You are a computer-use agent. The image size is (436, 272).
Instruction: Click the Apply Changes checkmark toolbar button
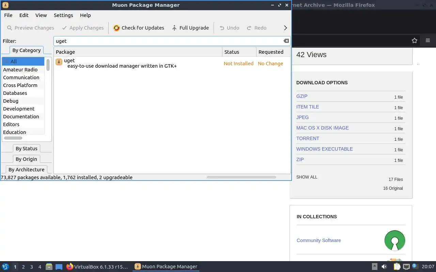(x=83, y=28)
